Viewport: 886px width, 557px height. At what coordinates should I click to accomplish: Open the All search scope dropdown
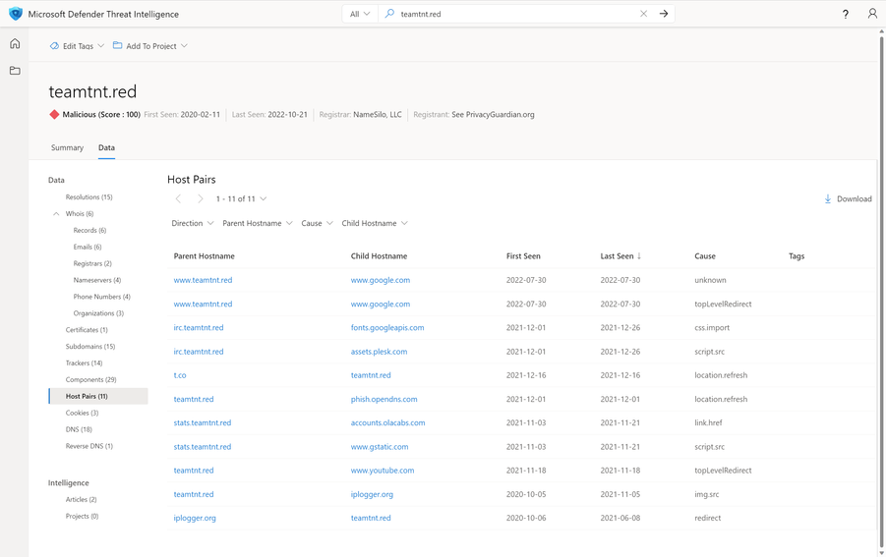click(x=359, y=14)
